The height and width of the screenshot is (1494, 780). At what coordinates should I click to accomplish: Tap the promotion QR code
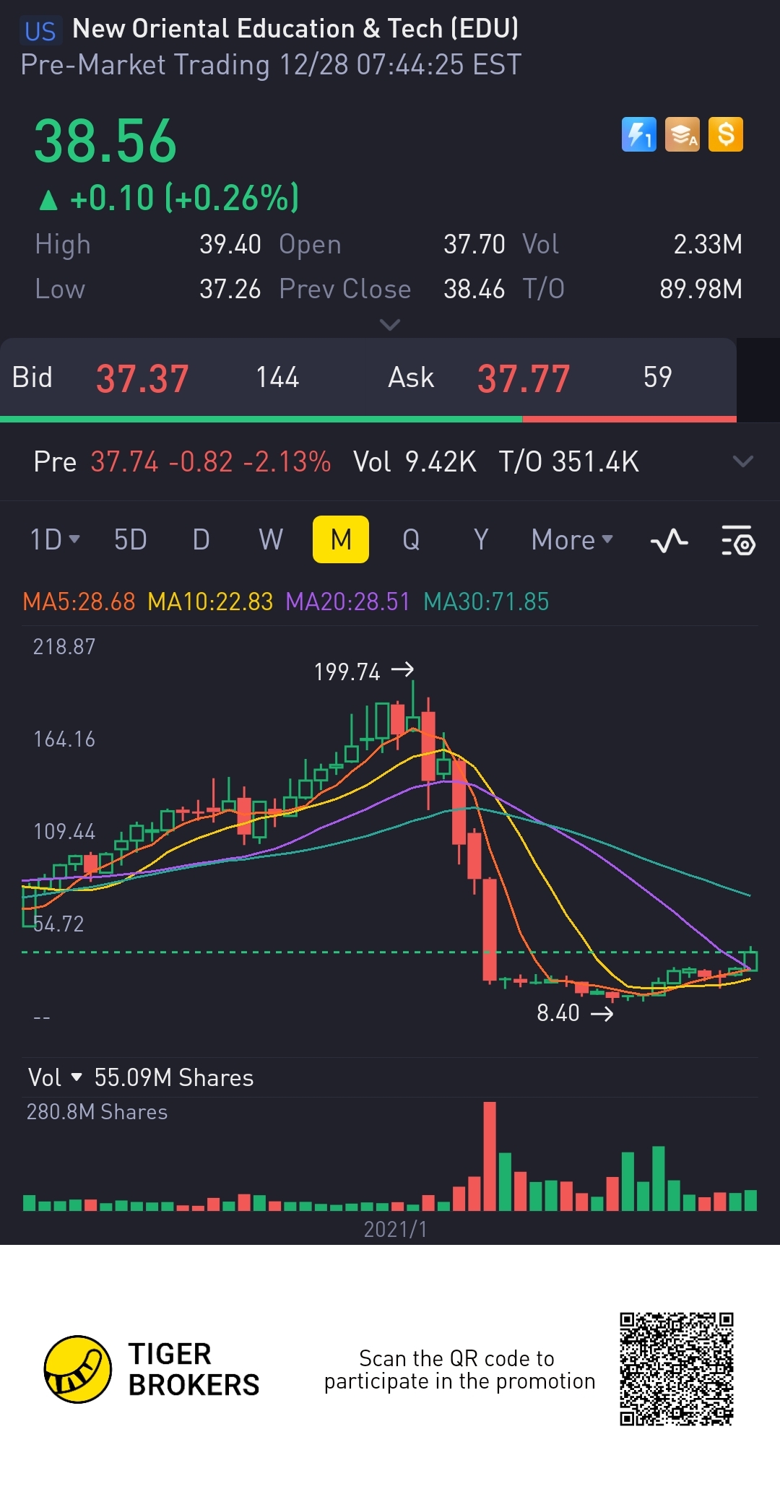(677, 1369)
